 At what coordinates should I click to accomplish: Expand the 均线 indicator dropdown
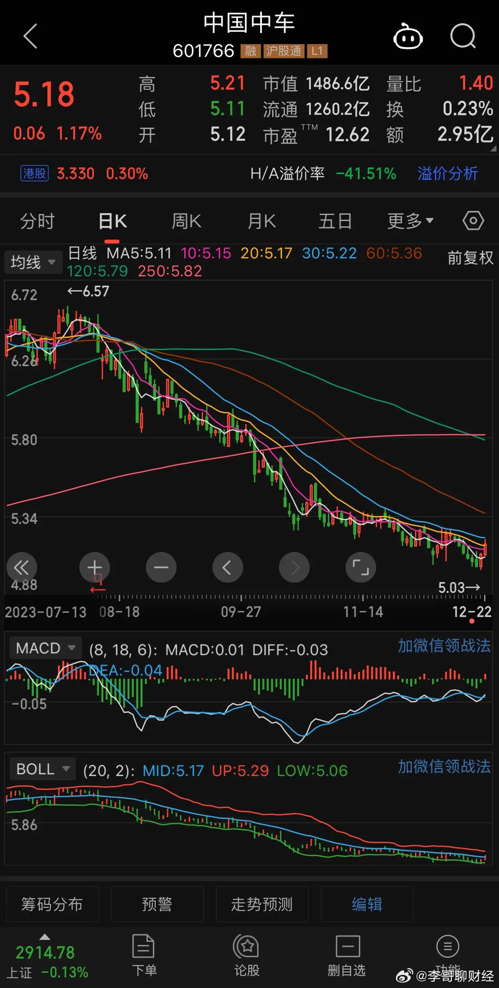click(x=33, y=262)
